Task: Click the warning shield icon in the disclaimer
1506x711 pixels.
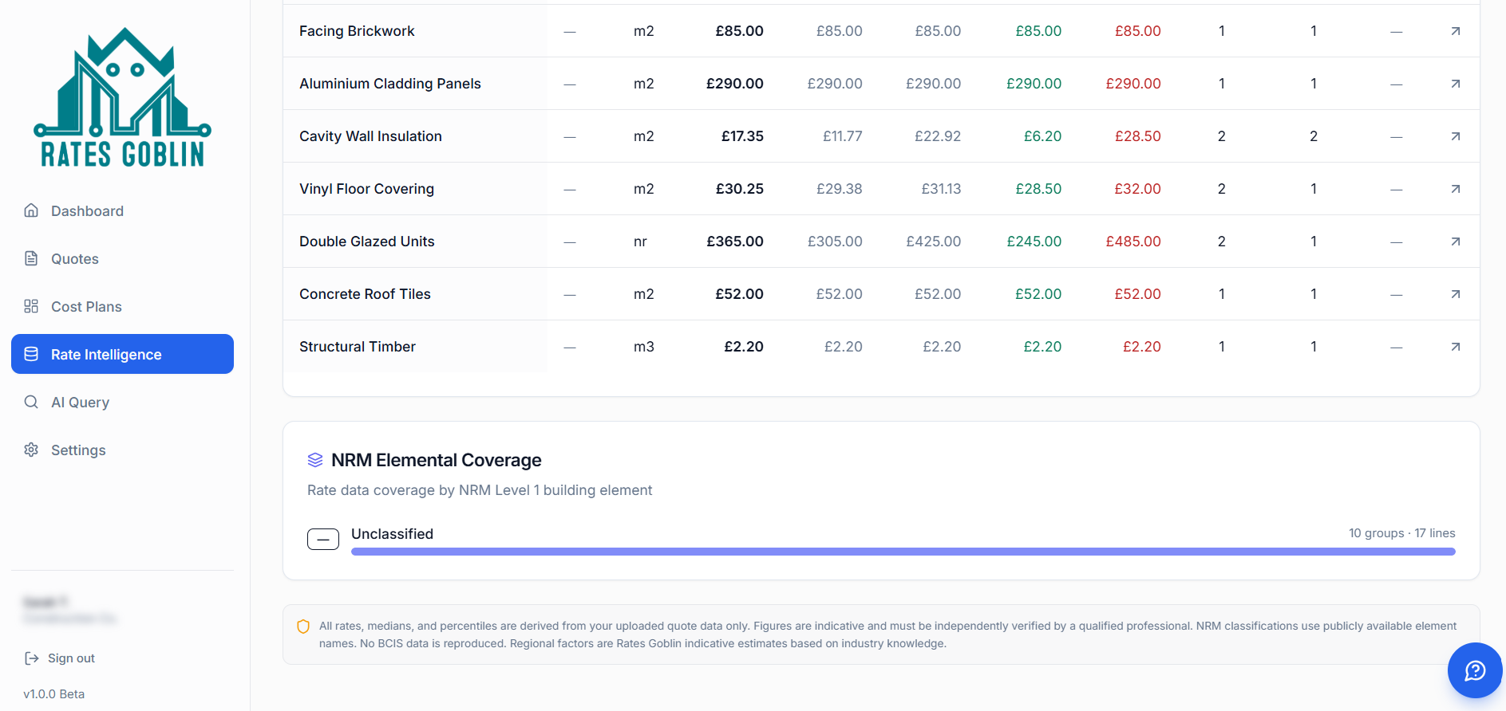Action: 303,627
